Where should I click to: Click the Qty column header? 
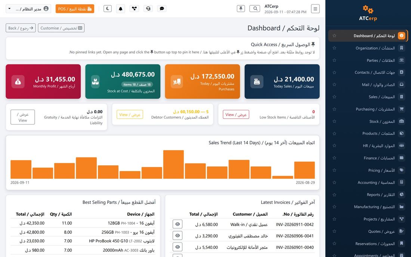[61, 214]
